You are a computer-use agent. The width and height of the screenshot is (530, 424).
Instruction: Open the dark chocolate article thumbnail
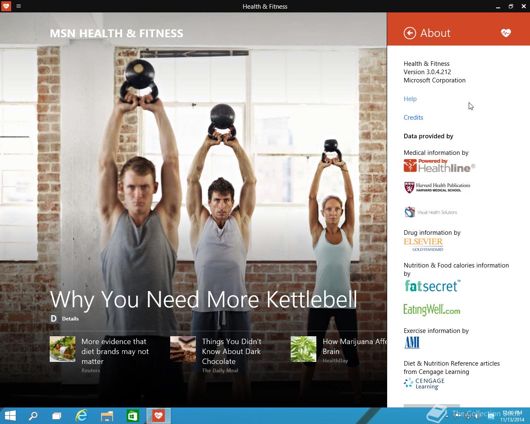(x=183, y=349)
